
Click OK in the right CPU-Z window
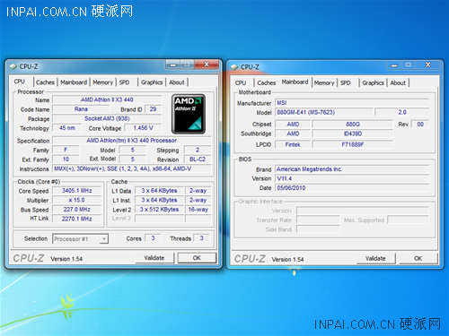tap(418, 258)
